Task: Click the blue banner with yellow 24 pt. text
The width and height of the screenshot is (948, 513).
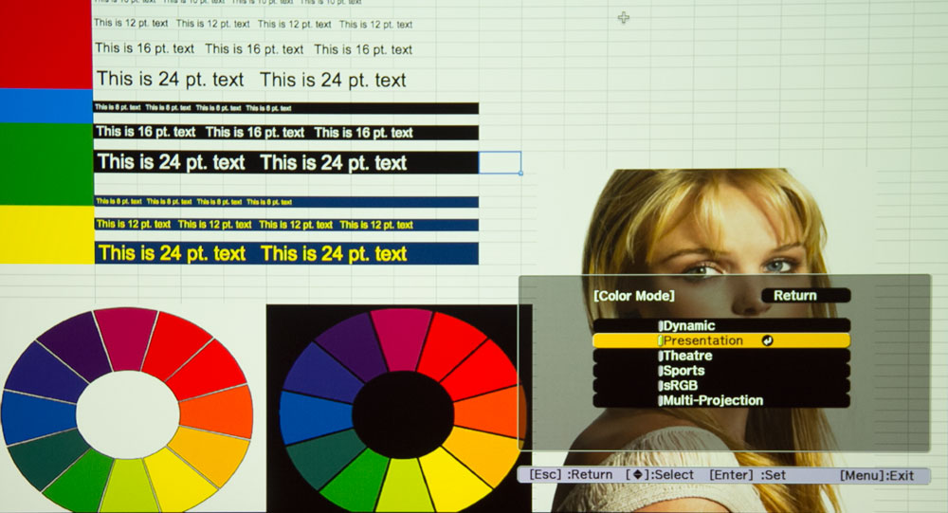Action: [x=286, y=253]
